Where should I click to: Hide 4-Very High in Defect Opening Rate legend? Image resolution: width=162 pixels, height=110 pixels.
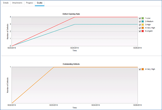point(140,28)
